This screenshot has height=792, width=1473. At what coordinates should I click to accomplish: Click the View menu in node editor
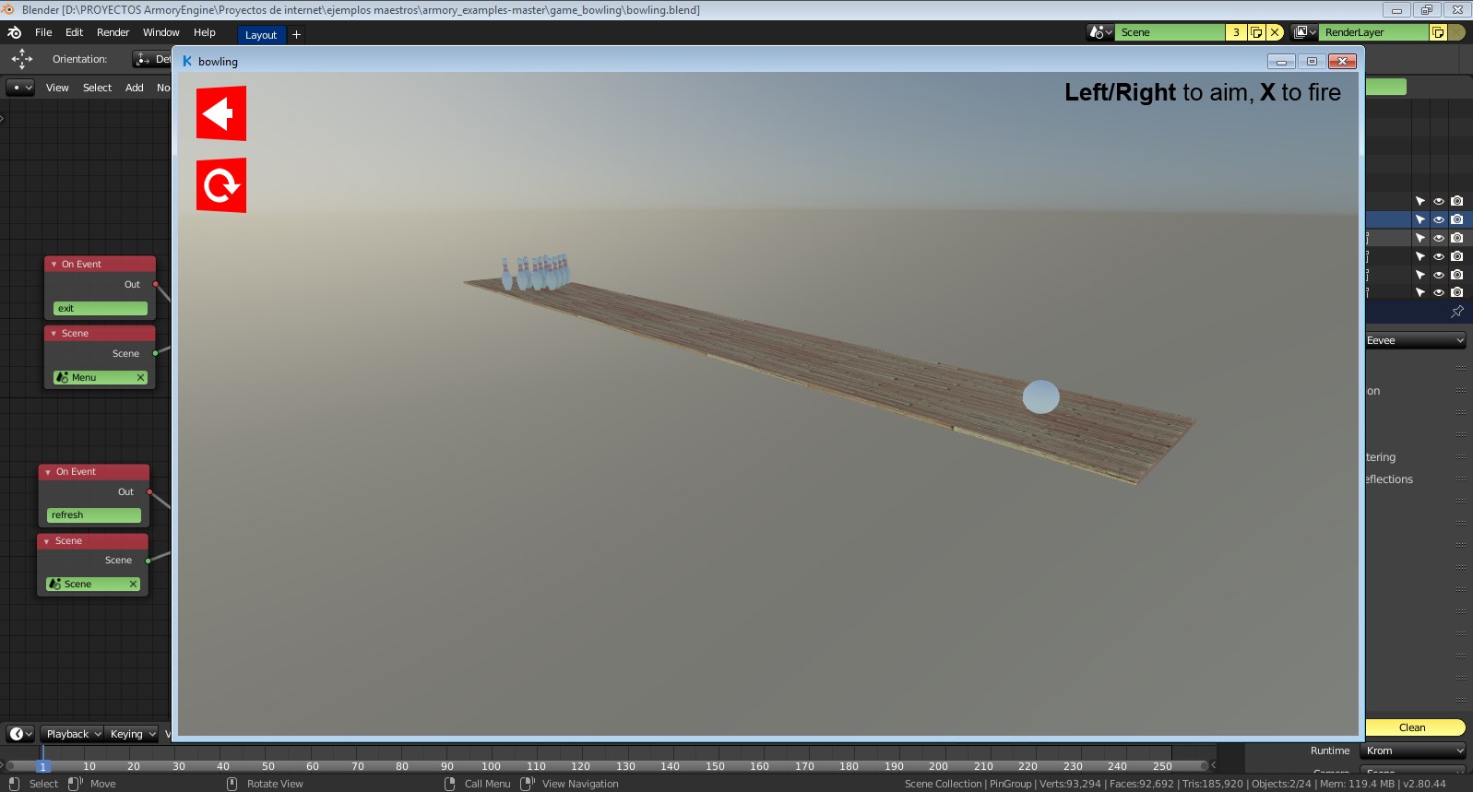pos(57,88)
